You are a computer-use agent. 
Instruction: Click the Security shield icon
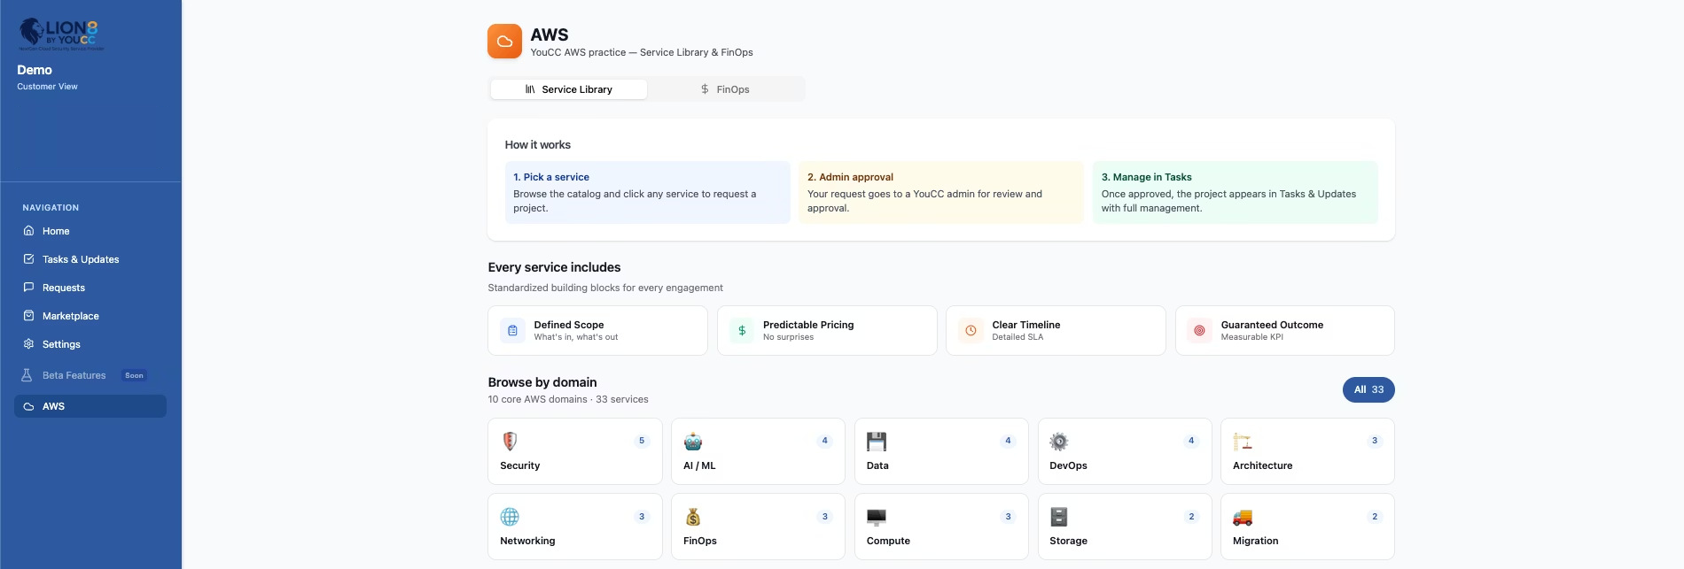[x=510, y=442]
